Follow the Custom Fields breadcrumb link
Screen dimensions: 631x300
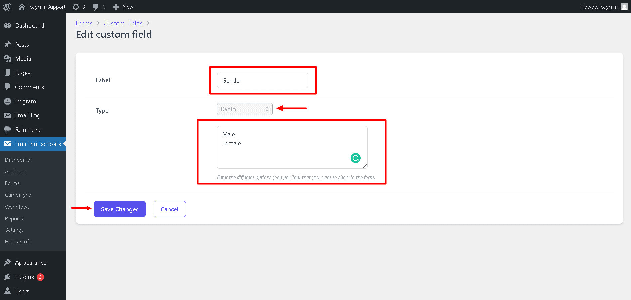pos(123,23)
